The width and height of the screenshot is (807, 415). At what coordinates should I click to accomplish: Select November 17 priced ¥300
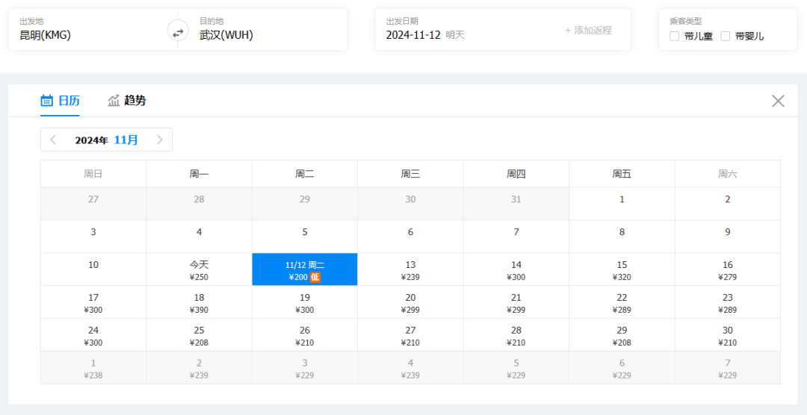click(93, 302)
